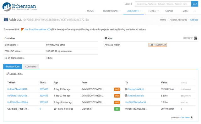Click the contract icon beside first ReplaySafeSplit
The width and height of the screenshot is (201, 124).
(126, 89)
